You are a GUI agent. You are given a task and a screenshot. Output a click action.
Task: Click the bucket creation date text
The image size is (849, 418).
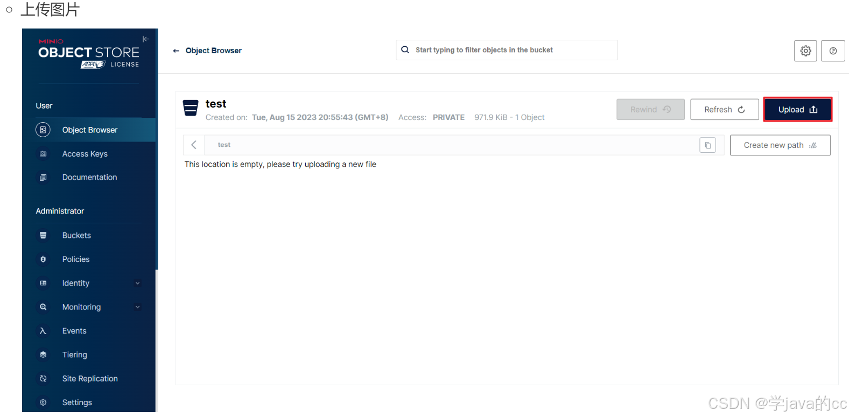tap(320, 117)
